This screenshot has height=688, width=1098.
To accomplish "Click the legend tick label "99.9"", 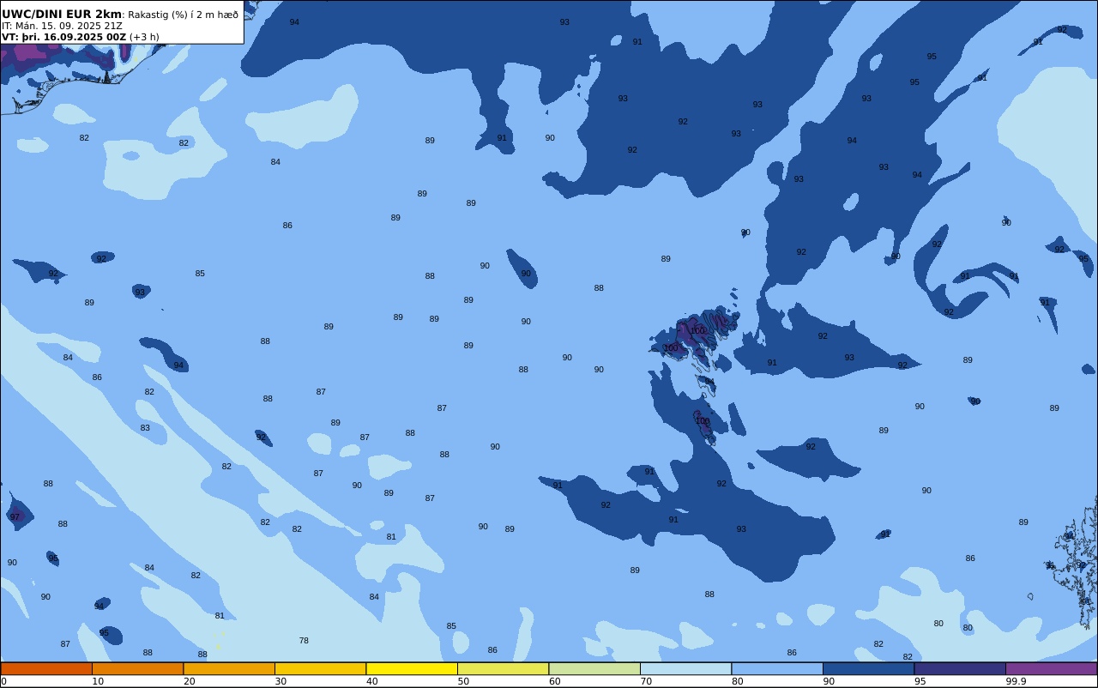I will pyautogui.click(x=1017, y=681).
